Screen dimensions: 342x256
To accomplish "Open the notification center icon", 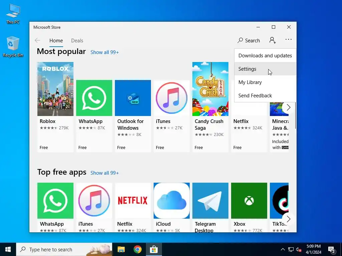I will [x=332, y=249].
